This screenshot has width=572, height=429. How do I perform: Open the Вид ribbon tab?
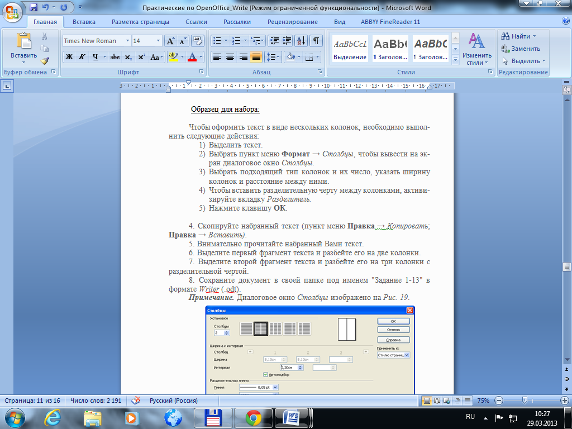tap(340, 22)
